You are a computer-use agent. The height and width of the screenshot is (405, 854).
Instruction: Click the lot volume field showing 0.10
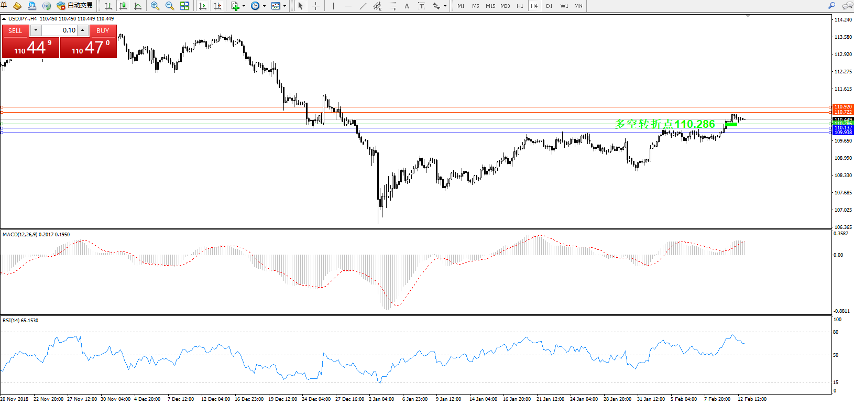click(x=59, y=30)
